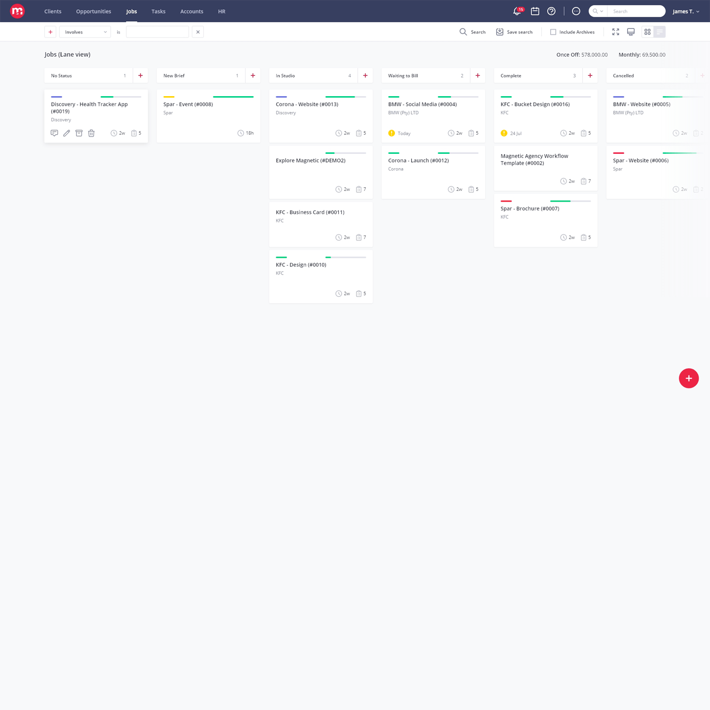Open the James T. user menu
Image resolution: width=710 pixels, height=710 pixels.
pyautogui.click(x=686, y=11)
